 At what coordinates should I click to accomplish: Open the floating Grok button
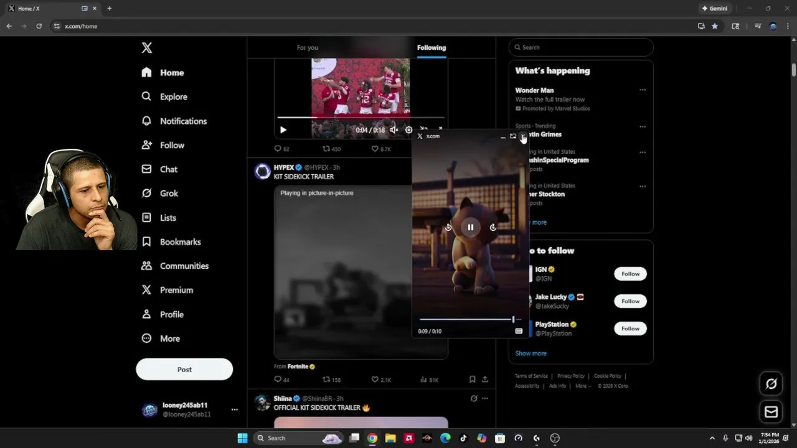click(x=771, y=384)
